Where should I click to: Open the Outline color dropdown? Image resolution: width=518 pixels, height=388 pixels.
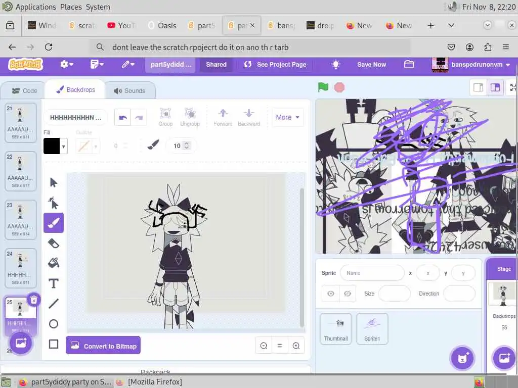coord(96,146)
